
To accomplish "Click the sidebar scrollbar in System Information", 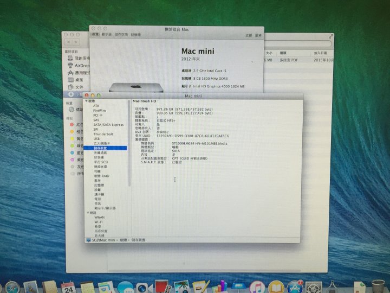I will 129,143.
